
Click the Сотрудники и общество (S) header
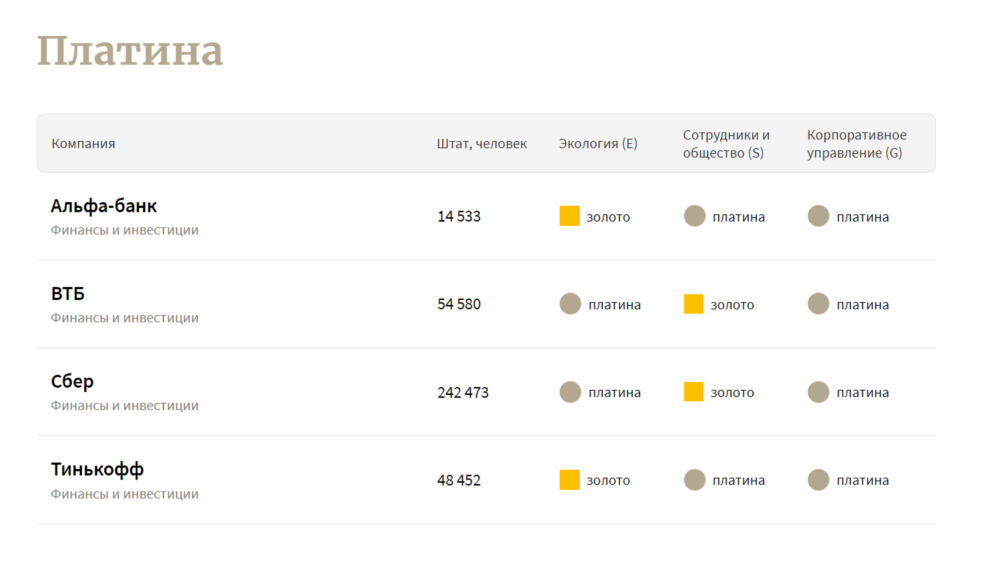point(725,144)
